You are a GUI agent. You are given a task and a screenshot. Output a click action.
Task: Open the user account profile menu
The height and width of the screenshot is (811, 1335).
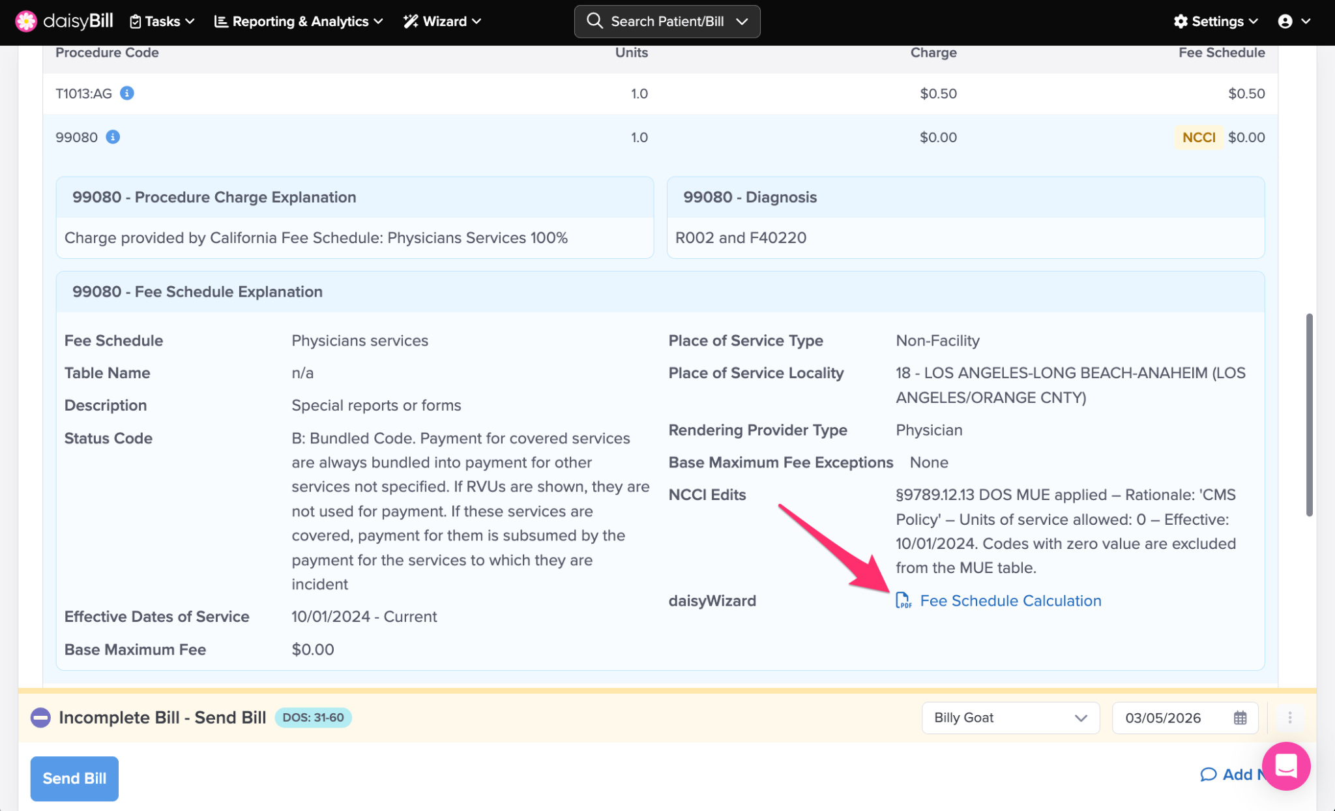(1293, 22)
